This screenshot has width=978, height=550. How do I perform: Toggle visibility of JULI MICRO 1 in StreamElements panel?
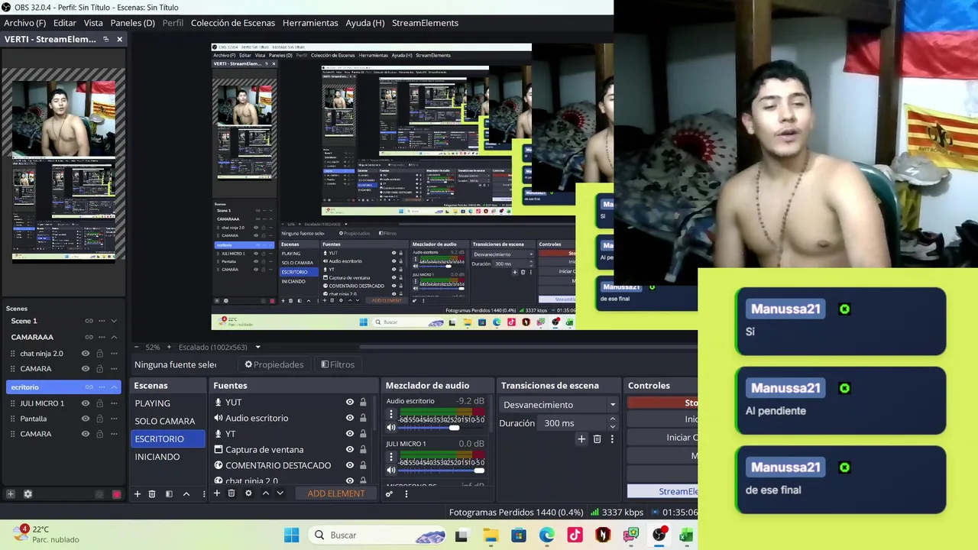(x=86, y=403)
